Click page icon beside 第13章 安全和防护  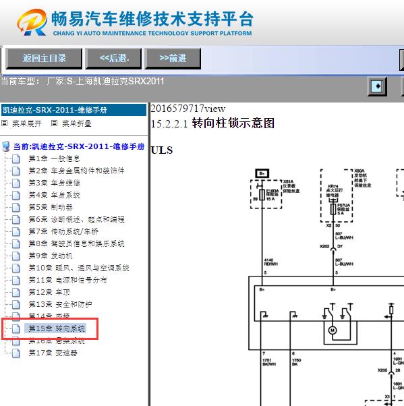tap(16, 305)
